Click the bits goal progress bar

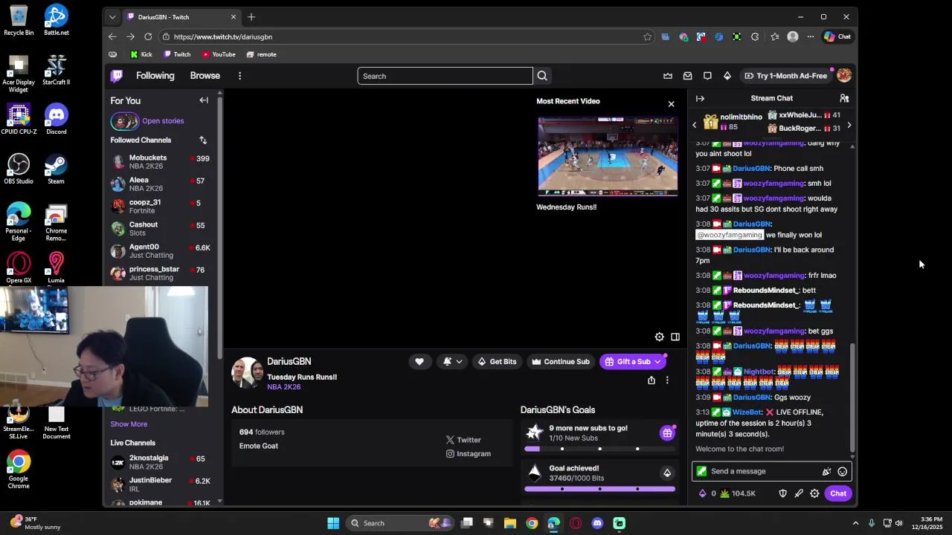599,489
